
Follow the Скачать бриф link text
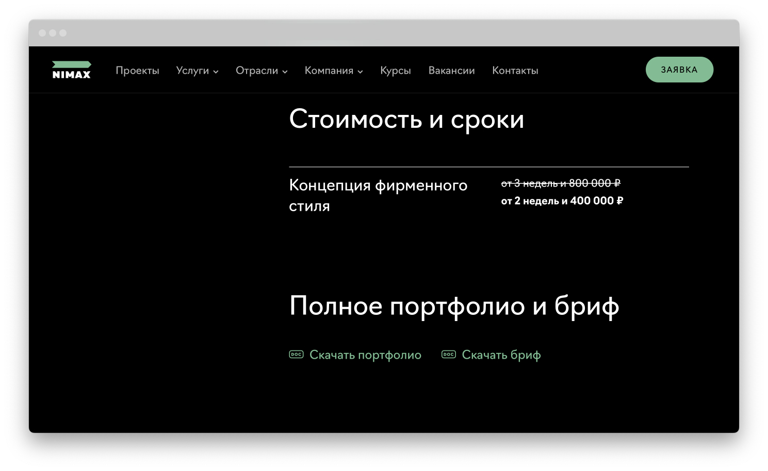point(501,355)
